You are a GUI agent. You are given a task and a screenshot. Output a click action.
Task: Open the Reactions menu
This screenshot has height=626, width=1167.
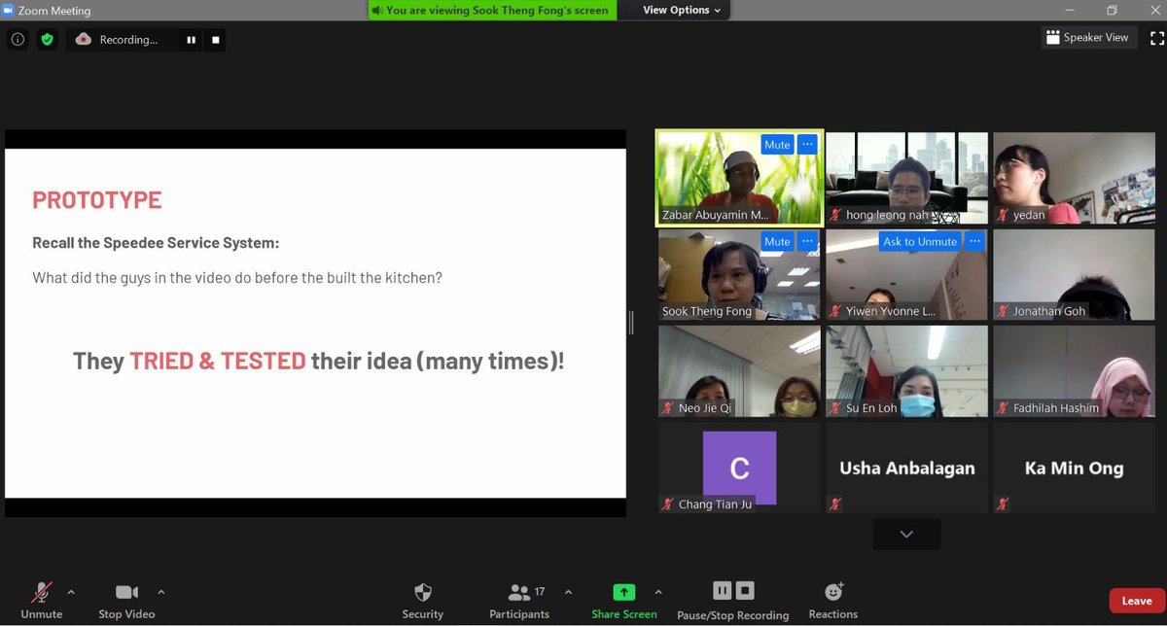click(x=833, y=601)
